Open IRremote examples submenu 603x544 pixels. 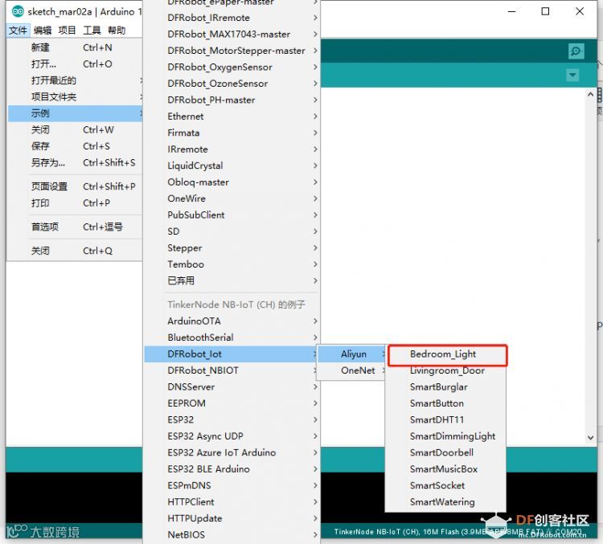(x=232, y=149)
